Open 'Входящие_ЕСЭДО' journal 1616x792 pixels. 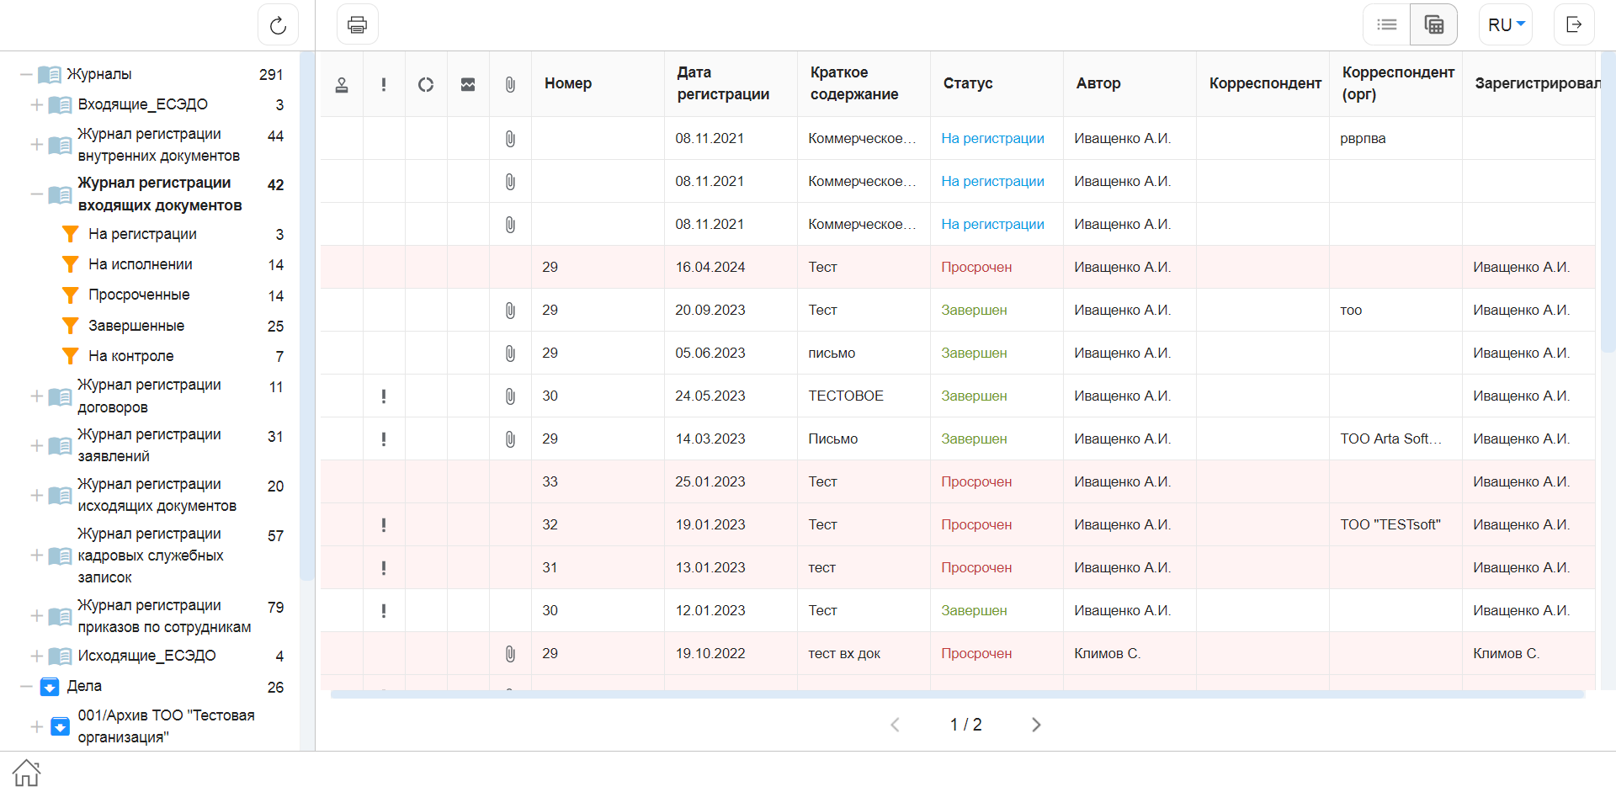pos(143,105)
